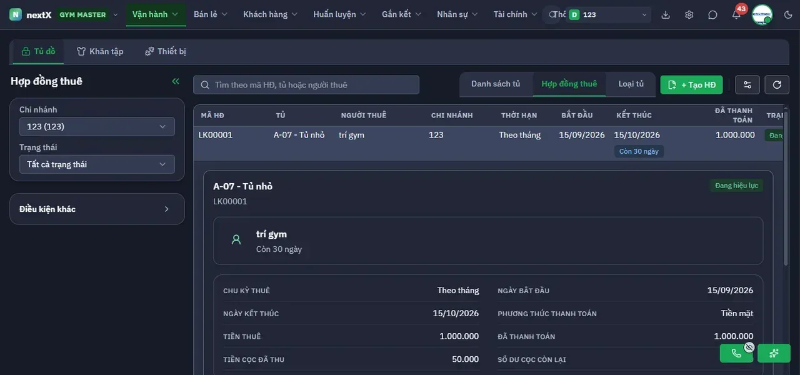Refresh the contract list
The height and width of the screenshot is (375, 800).
click(777, 85)
